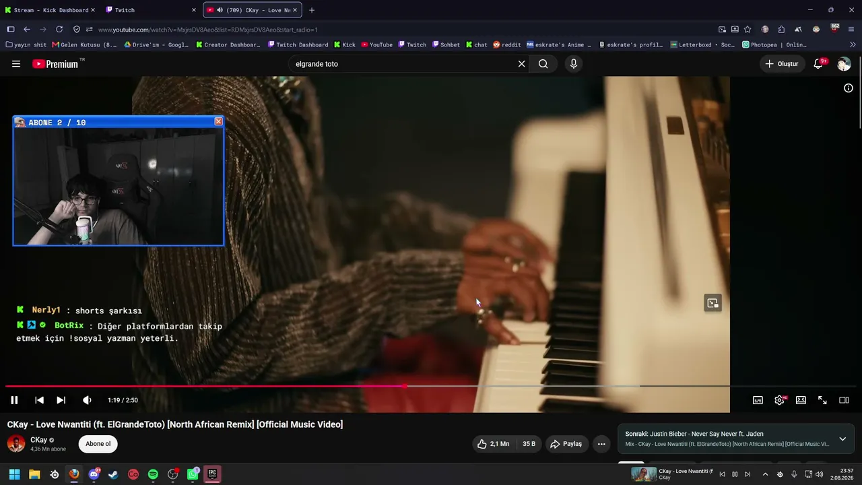Viewport: 862px width, 485px height.
Task: Click the Oluştur create button
Action: coord(781,64)
